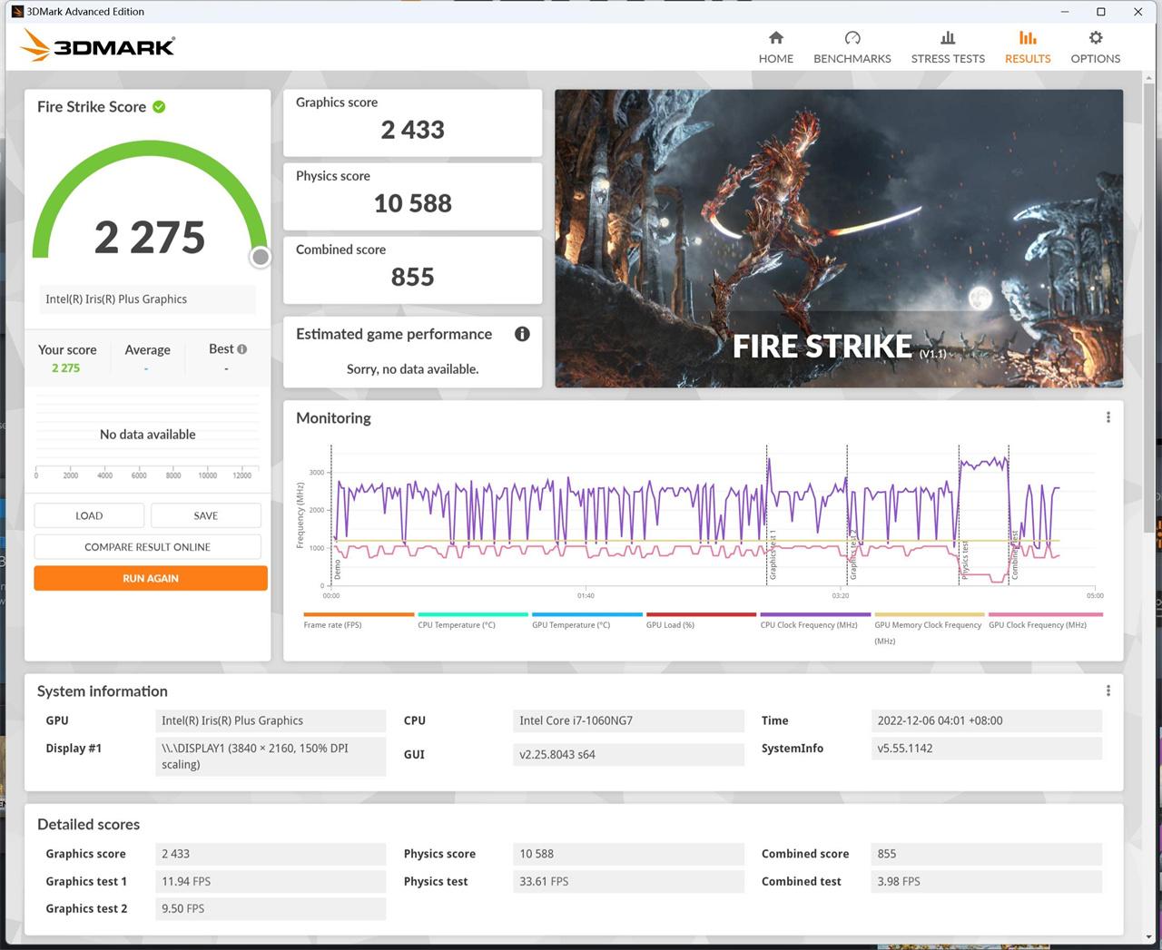Open the Options gear icon

(x=1095, y=38)
